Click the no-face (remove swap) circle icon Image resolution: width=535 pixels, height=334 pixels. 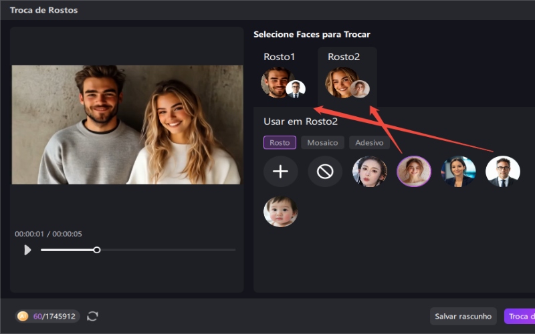pos(325,172)
